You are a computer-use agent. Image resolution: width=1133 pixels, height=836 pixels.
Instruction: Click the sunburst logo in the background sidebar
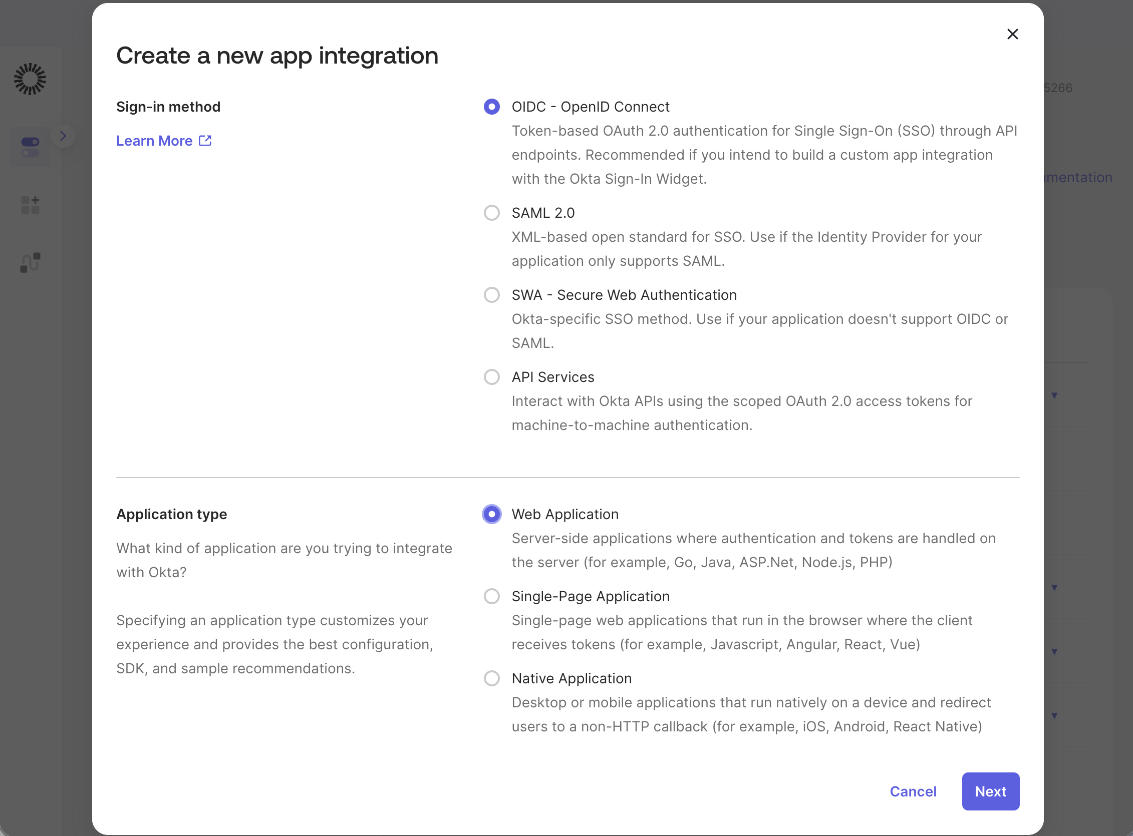(30, 79)
